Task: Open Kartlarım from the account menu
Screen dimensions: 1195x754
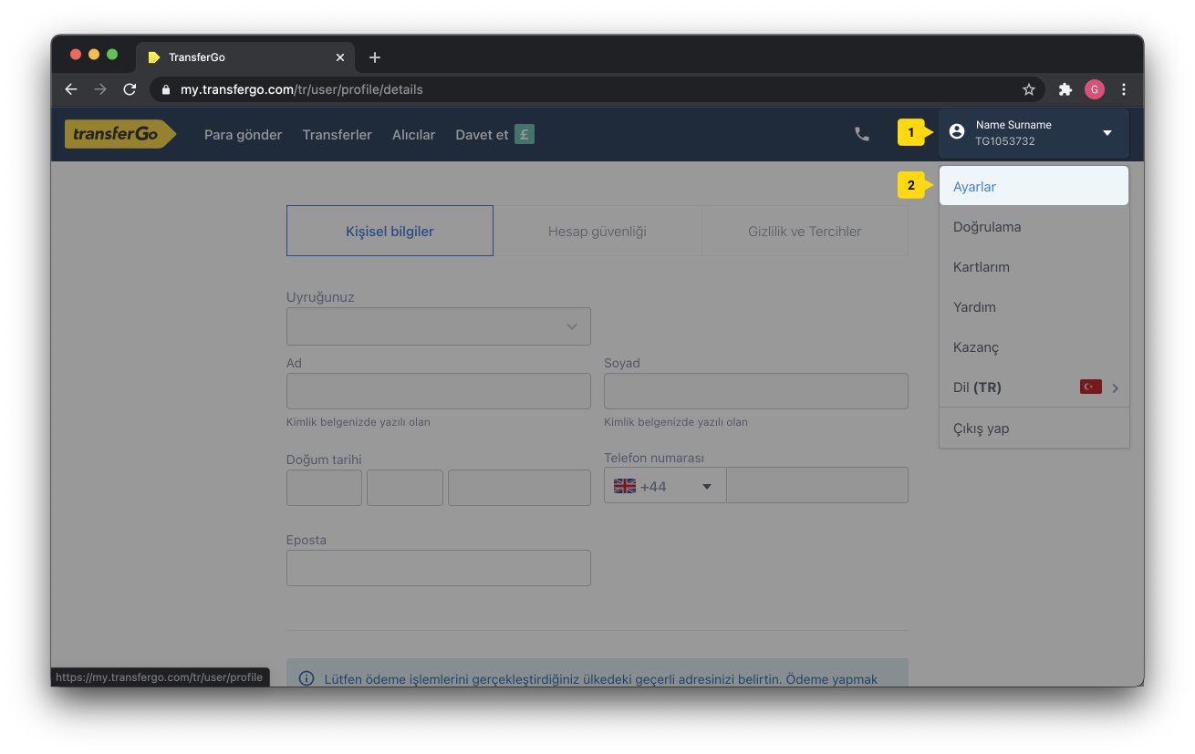Action: (1034, 267)
